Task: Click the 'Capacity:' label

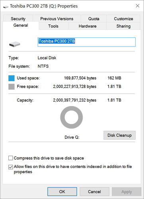Action: (x=25, y=100)
